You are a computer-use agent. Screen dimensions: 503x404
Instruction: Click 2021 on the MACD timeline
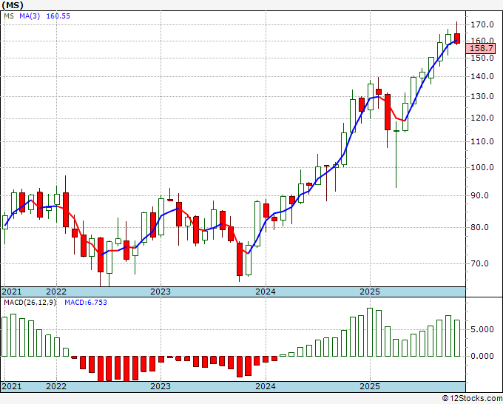[12, 386]
